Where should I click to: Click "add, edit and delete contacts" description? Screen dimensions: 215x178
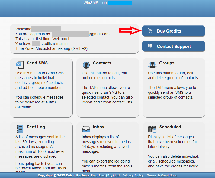[104, 75]
